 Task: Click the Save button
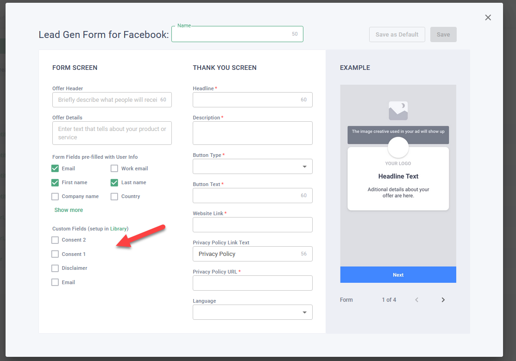click(443, 35)
